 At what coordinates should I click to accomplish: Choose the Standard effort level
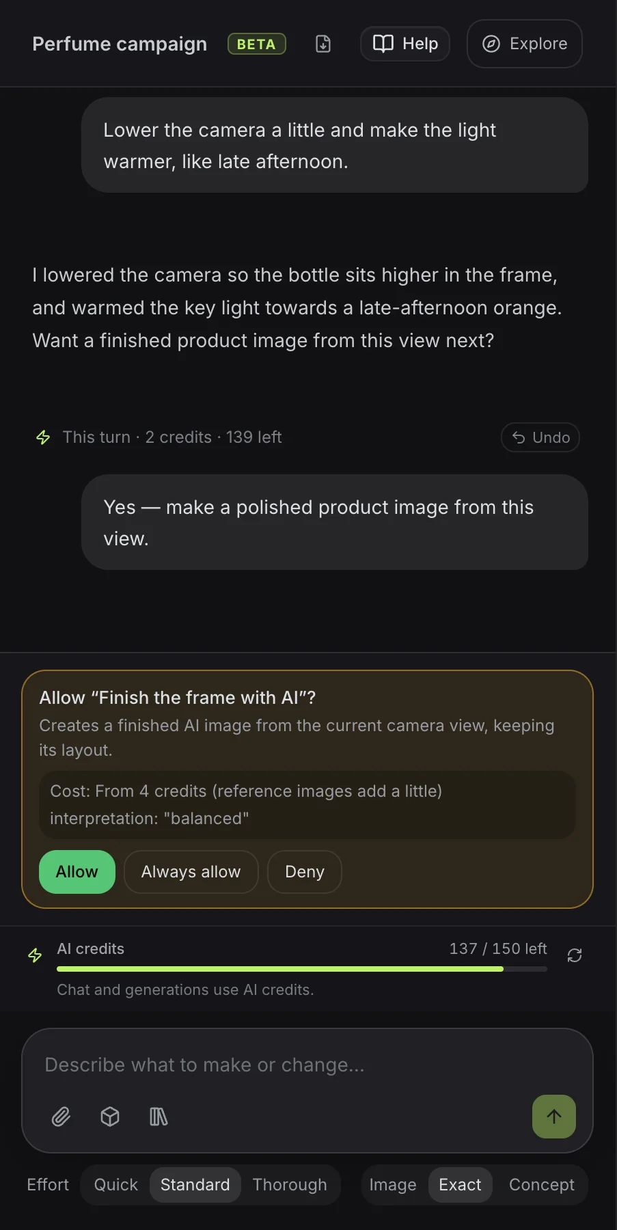click(195, 1185)
